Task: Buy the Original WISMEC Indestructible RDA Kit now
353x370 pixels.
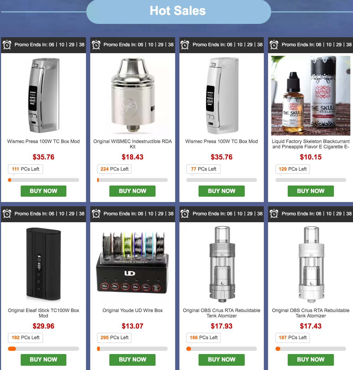Action: [132, 191]
